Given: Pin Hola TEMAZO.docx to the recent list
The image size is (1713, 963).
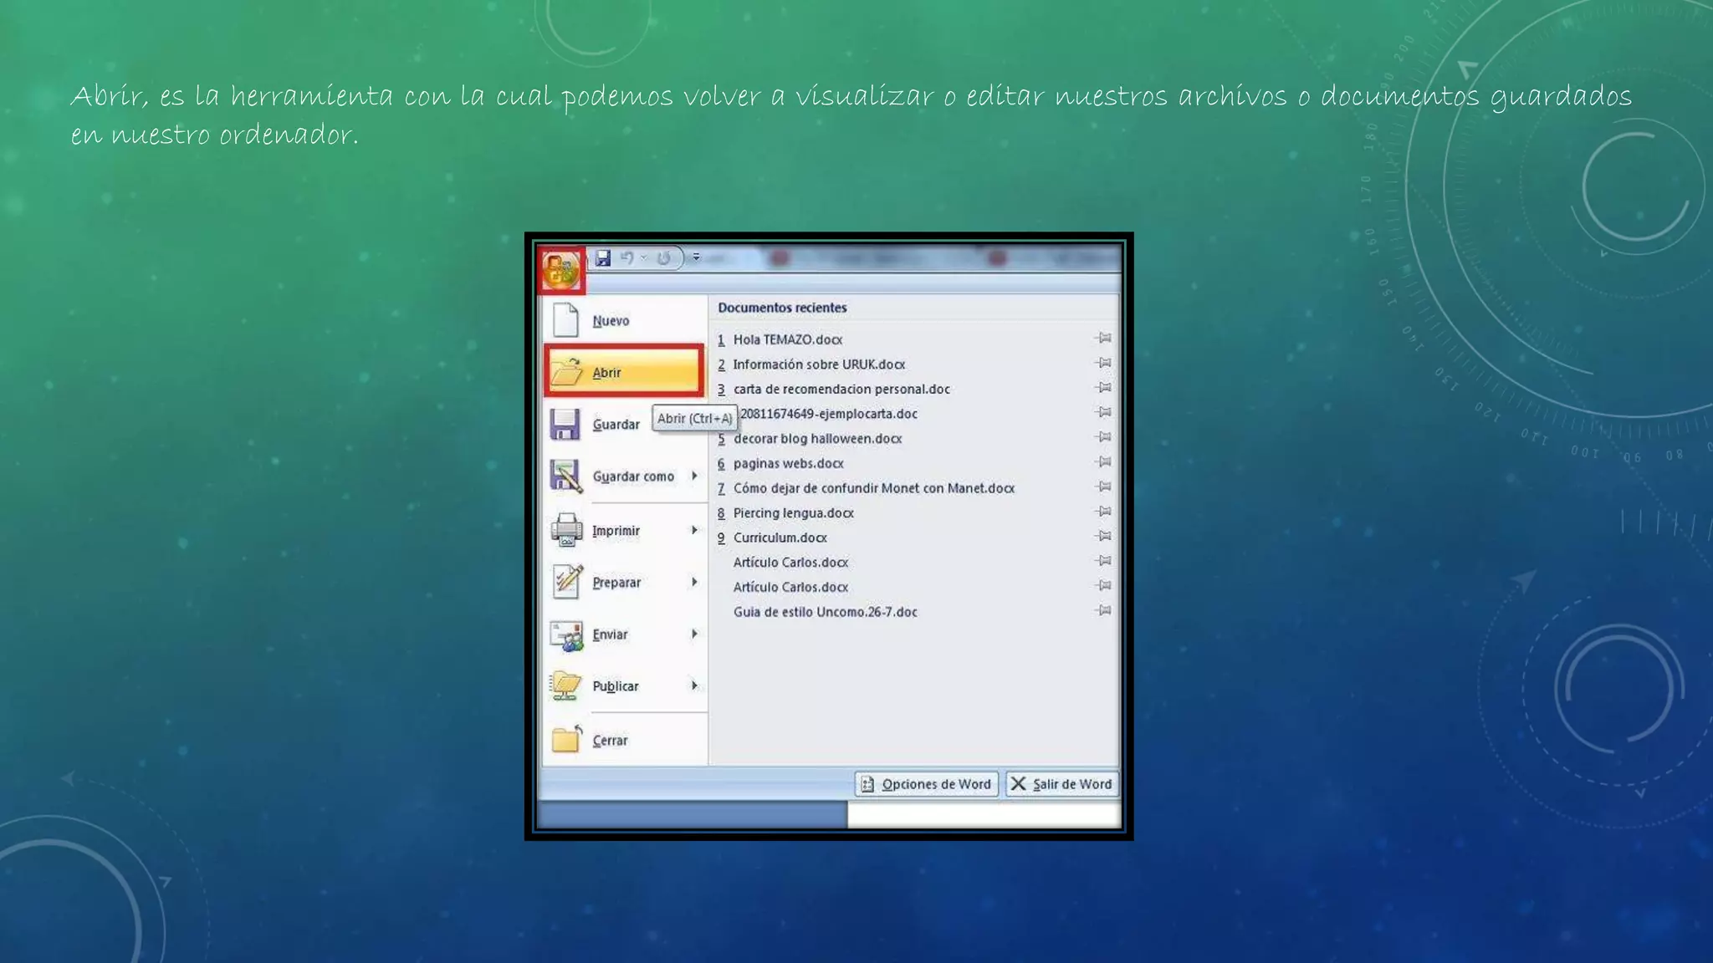Looking at the screenshot, I should click(1103, 339).
